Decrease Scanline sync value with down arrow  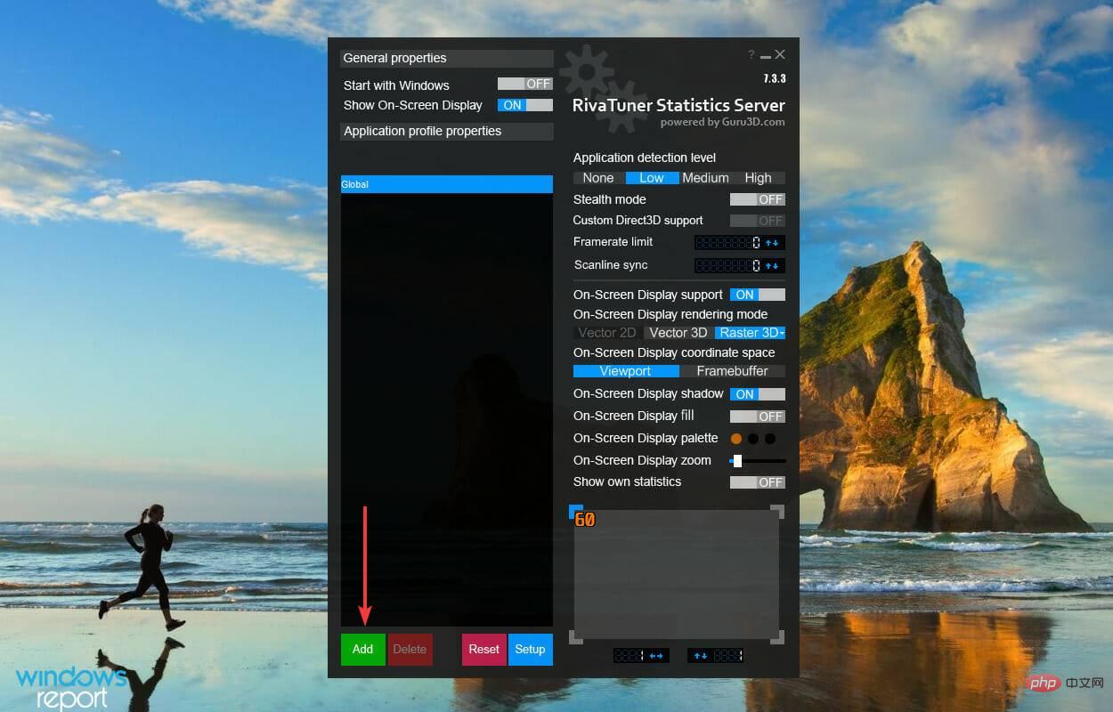pos(776,265)
